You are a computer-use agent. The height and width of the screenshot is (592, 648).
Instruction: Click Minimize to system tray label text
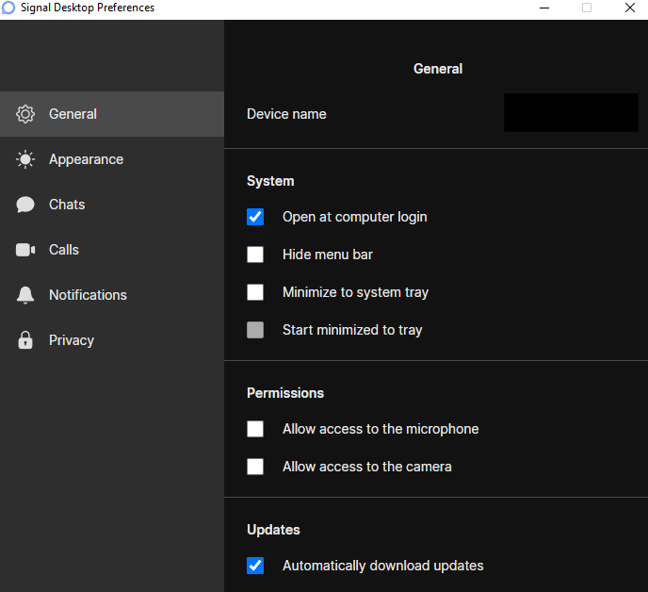click(355, 292)
